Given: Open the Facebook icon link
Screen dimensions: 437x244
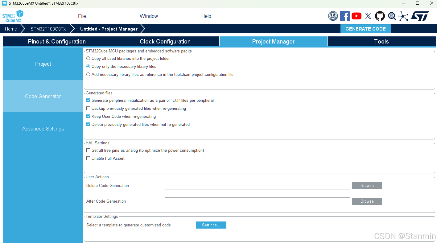Looking at the screenshot, I should tap(345, 16).
